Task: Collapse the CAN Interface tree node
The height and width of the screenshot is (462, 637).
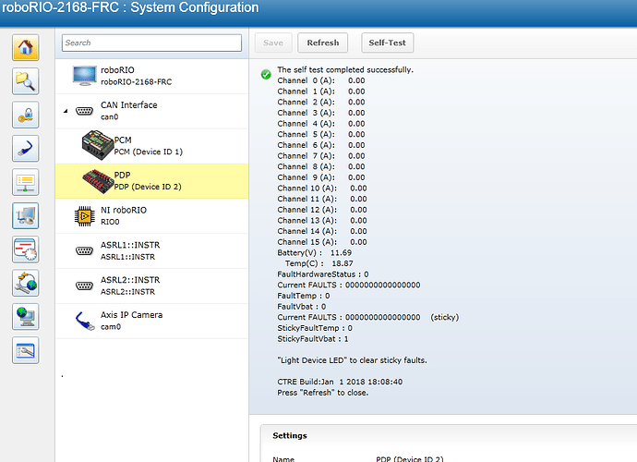Action: pyautogui.click(x=66, y=111)
